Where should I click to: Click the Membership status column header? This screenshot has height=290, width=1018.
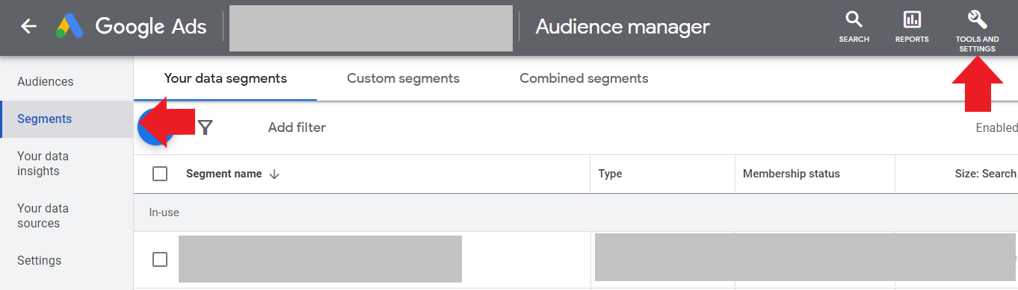(x=792, y=174)
